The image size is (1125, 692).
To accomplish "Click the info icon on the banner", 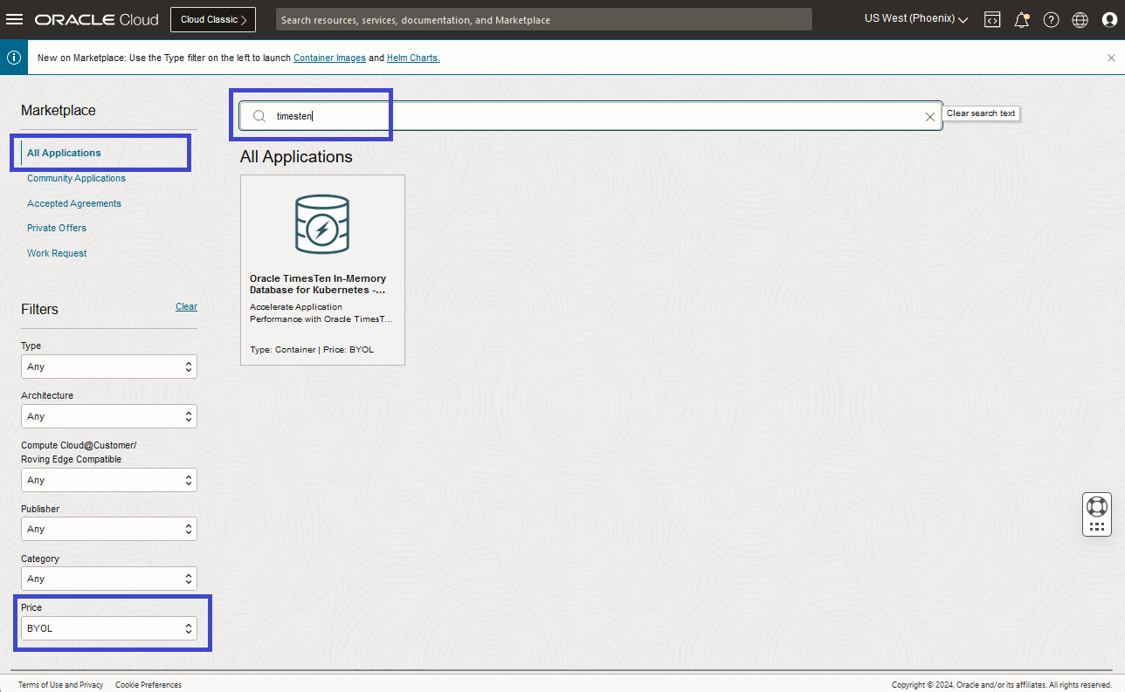I will tap(14, 58).
